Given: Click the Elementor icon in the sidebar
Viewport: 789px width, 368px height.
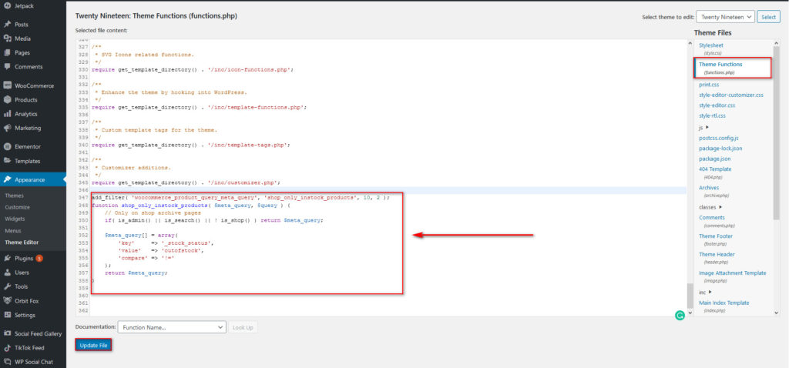Looking at the screenshot, I should click(7, 147).
